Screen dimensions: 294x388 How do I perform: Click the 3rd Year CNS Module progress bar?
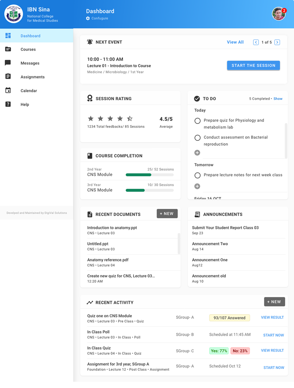pyautogui.click(x=150, y=190)
